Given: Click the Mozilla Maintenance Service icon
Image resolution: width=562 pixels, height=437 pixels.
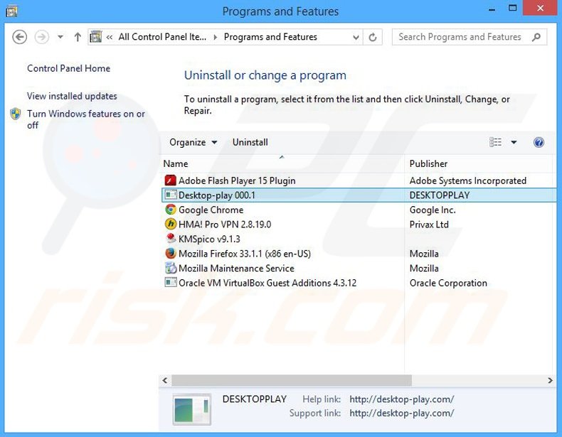Looking at the screenshot, I should pyautogui.click(x=171, y=268).
